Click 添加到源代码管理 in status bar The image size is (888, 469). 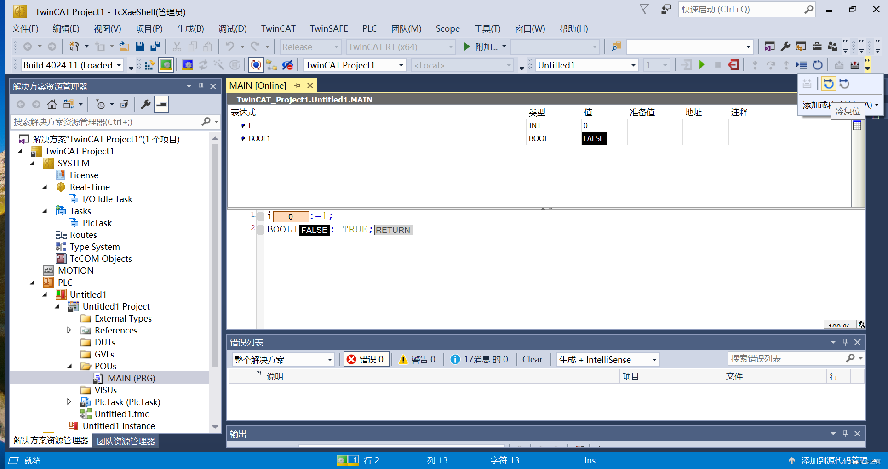[833, 460]
